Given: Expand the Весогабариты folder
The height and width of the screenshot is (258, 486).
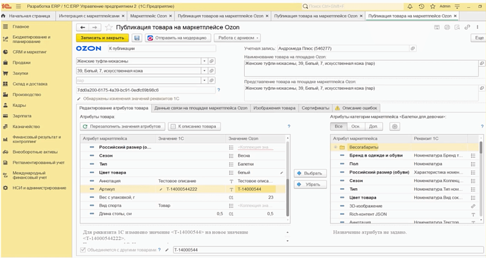Looking at the screenshot, I should point(335,148).
